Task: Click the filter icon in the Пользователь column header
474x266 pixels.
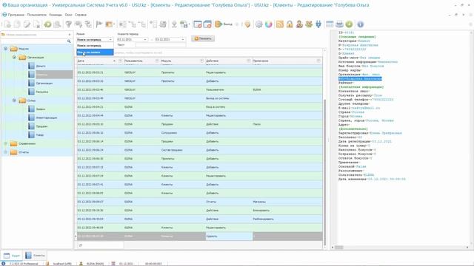Action: (157, 61)
